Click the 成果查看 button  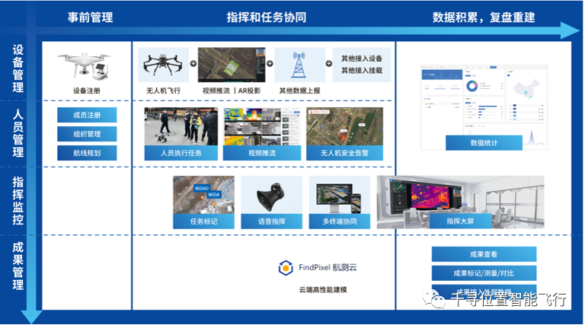point(484,254)
